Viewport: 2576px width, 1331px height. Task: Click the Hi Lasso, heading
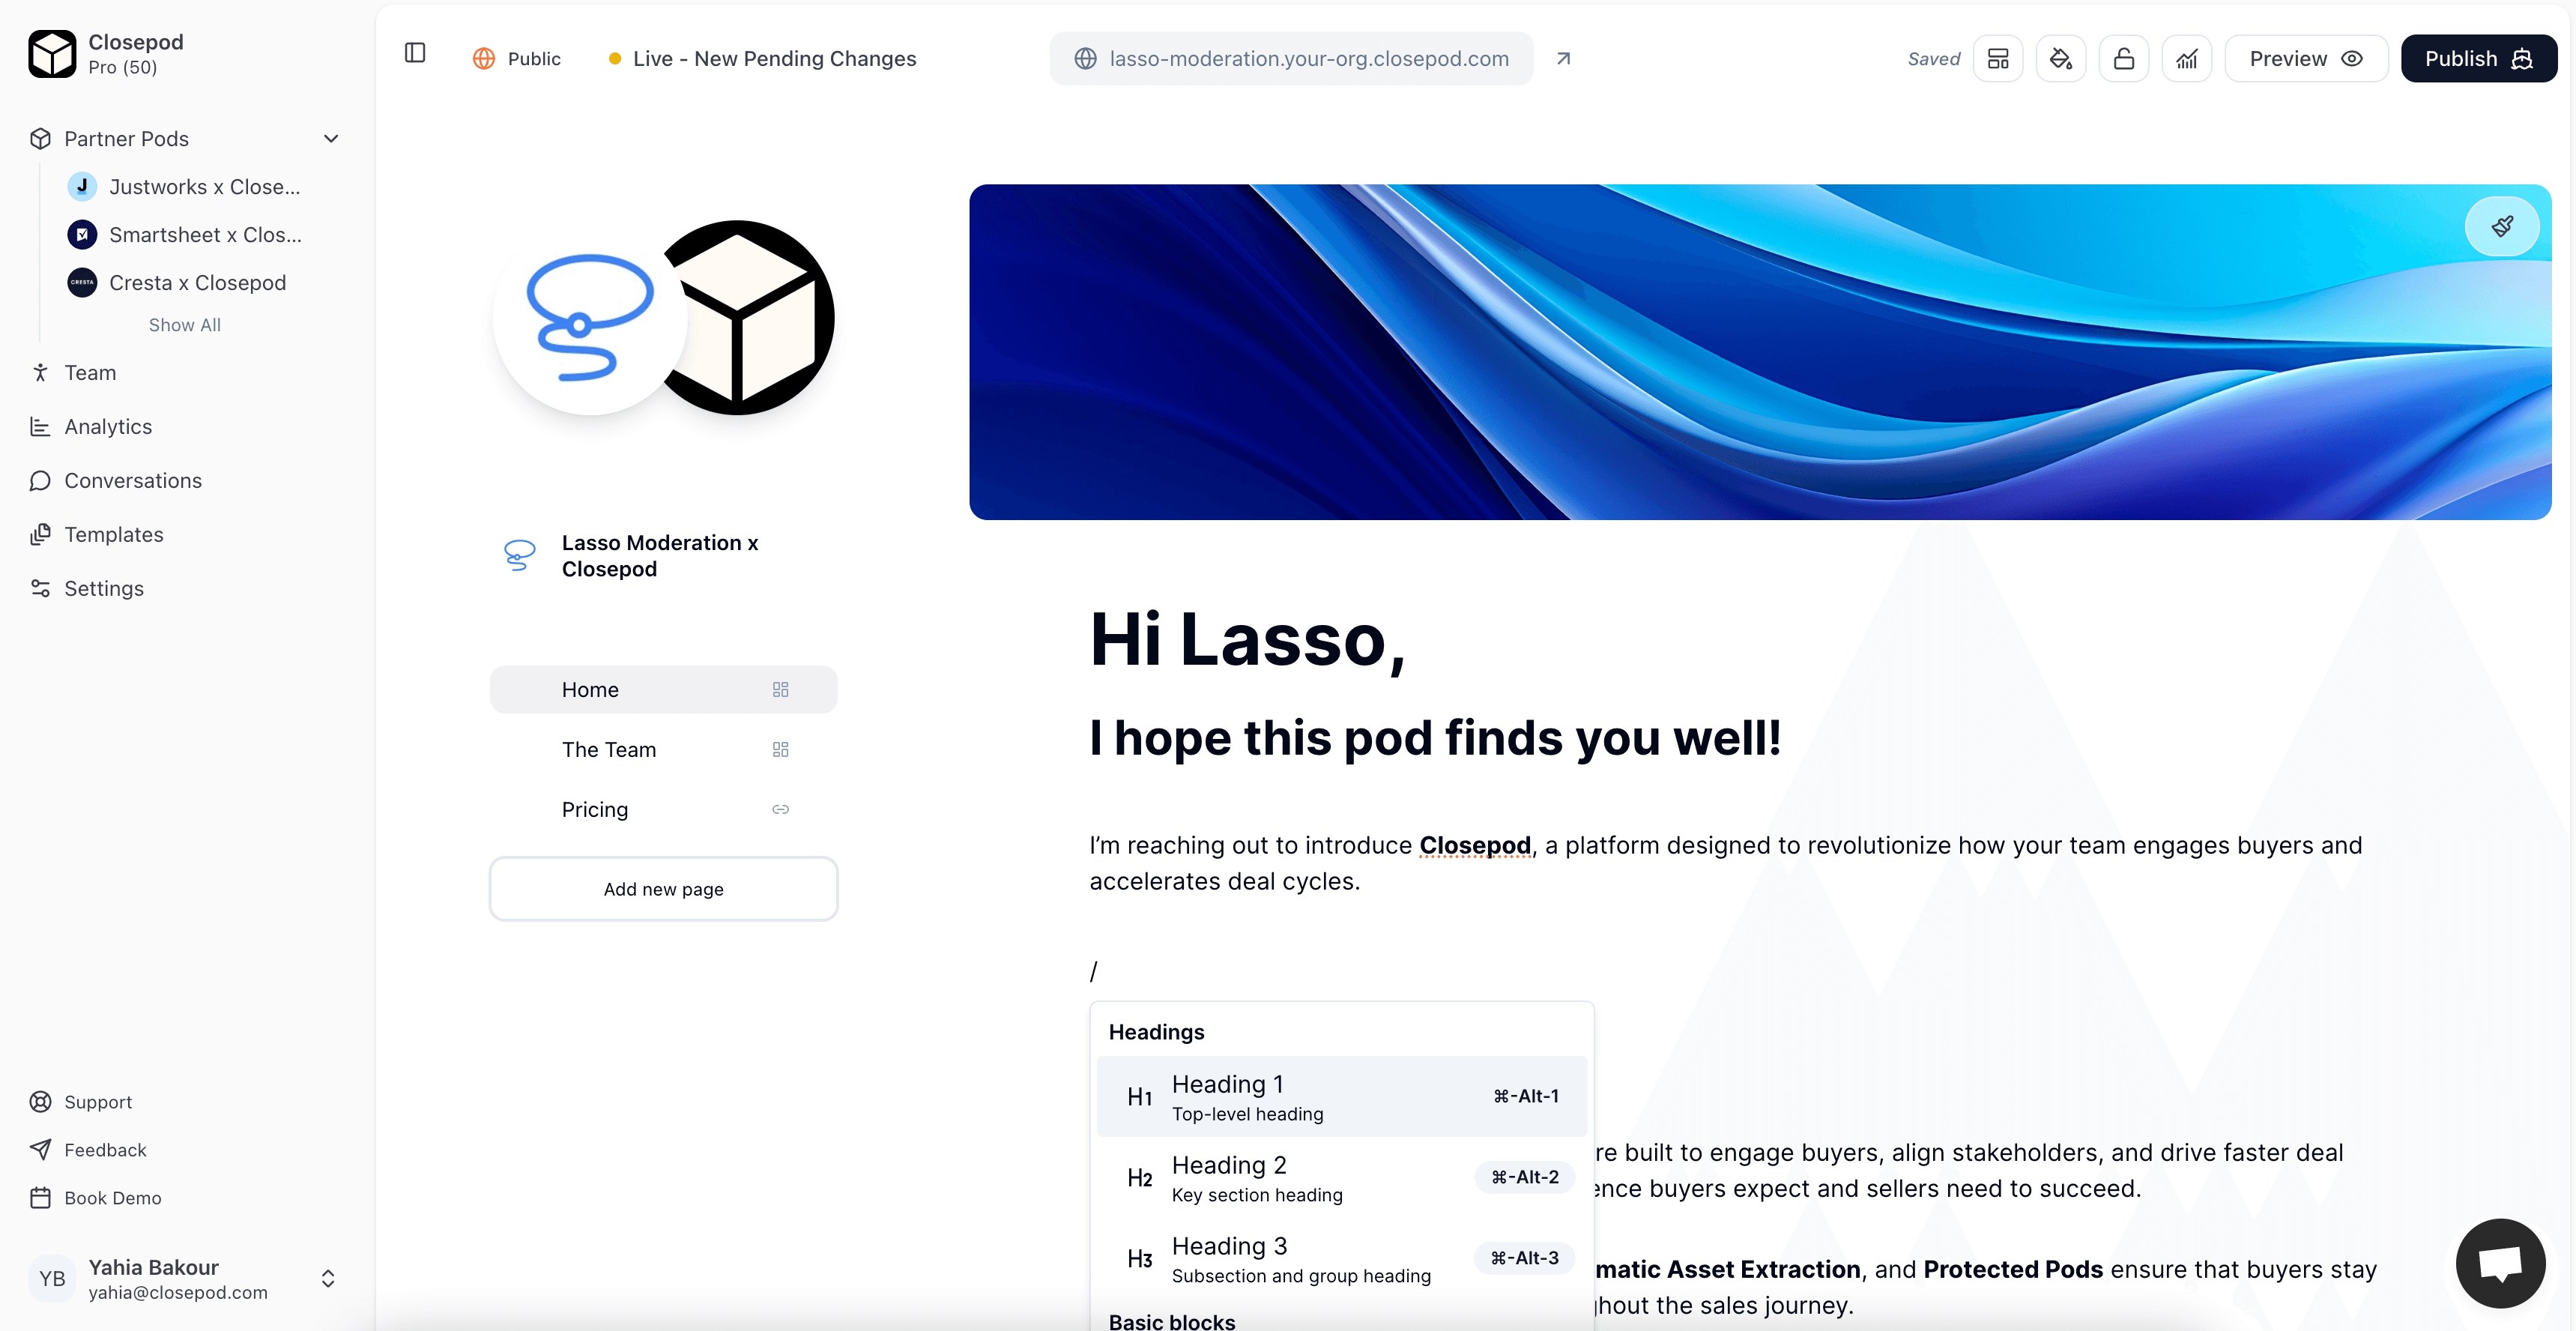coord(1247,640)
